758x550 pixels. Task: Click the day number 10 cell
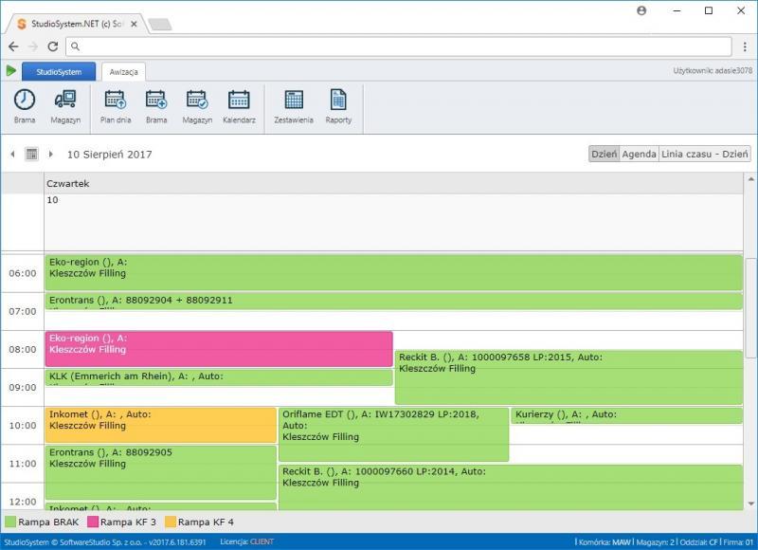point(393,222)
